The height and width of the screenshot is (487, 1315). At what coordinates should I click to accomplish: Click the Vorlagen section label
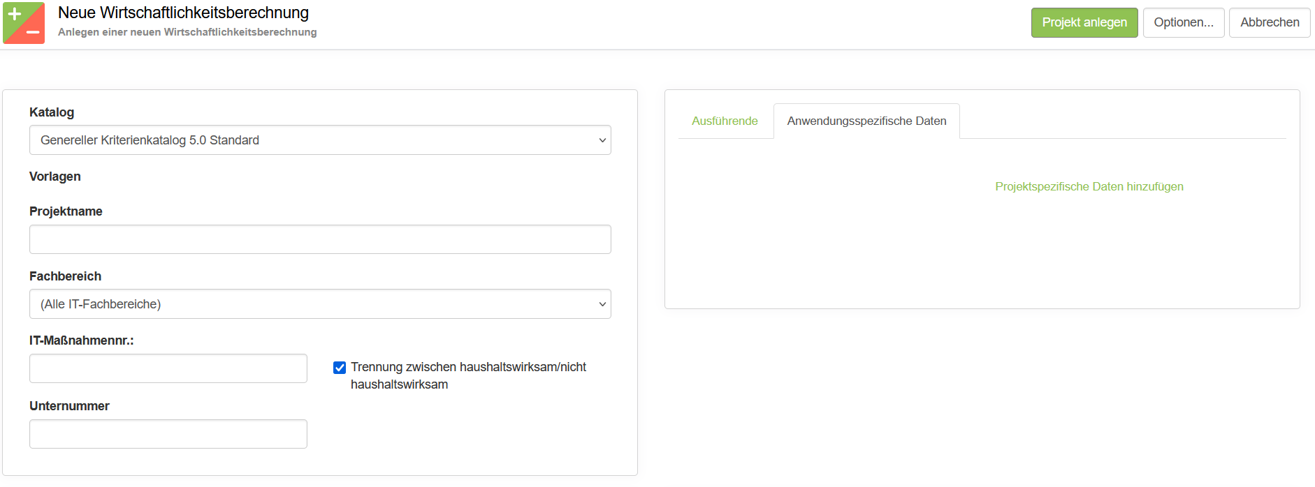55,177
